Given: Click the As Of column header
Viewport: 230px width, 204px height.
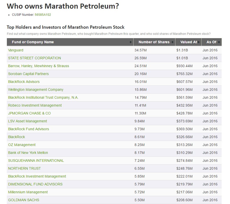Looking at the screenshot, I should pyautogui.click(x=211, y=42).
